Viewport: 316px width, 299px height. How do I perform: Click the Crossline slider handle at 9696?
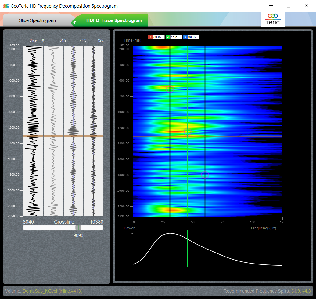(78, 227)
